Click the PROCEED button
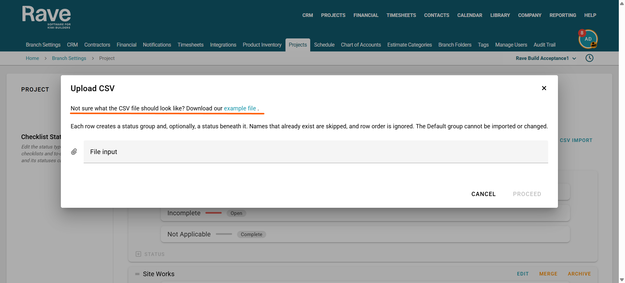This screenshot has width=625, height=283. 527,194
